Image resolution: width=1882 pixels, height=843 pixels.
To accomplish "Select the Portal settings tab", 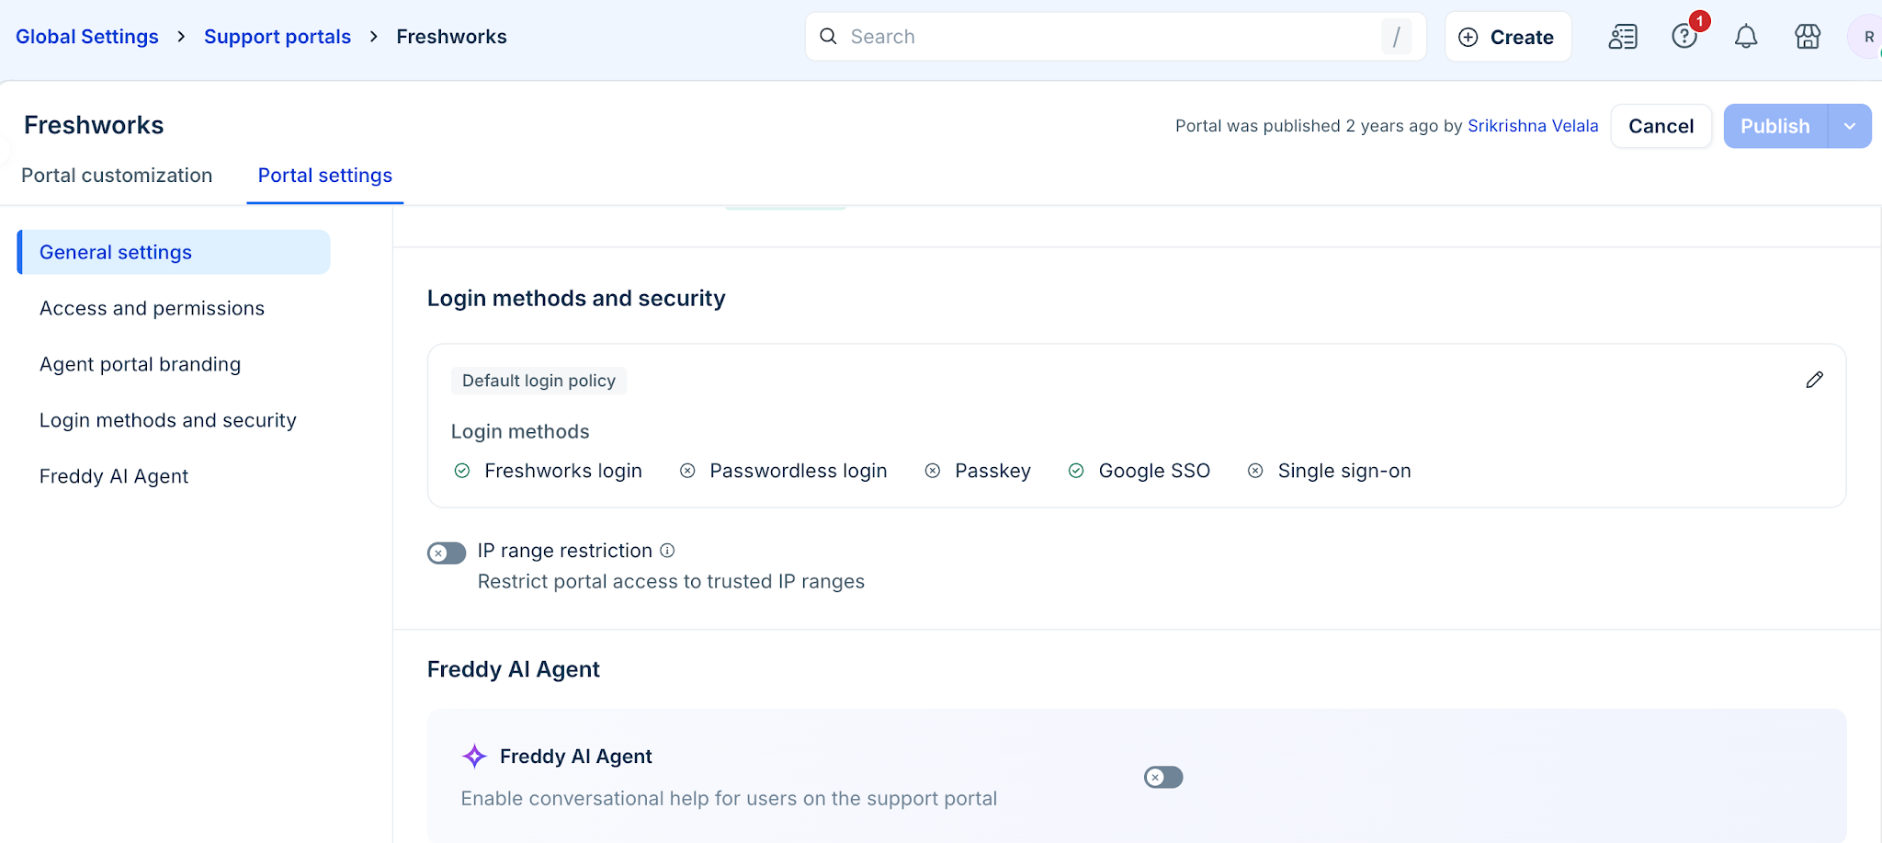I will pyautogui.click(x=325, y=176).
